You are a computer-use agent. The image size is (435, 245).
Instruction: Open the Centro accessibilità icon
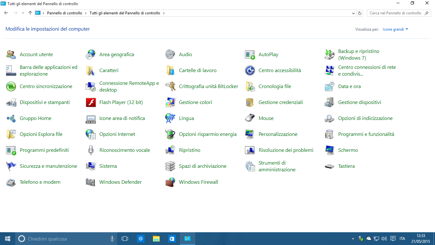[250, 71]
